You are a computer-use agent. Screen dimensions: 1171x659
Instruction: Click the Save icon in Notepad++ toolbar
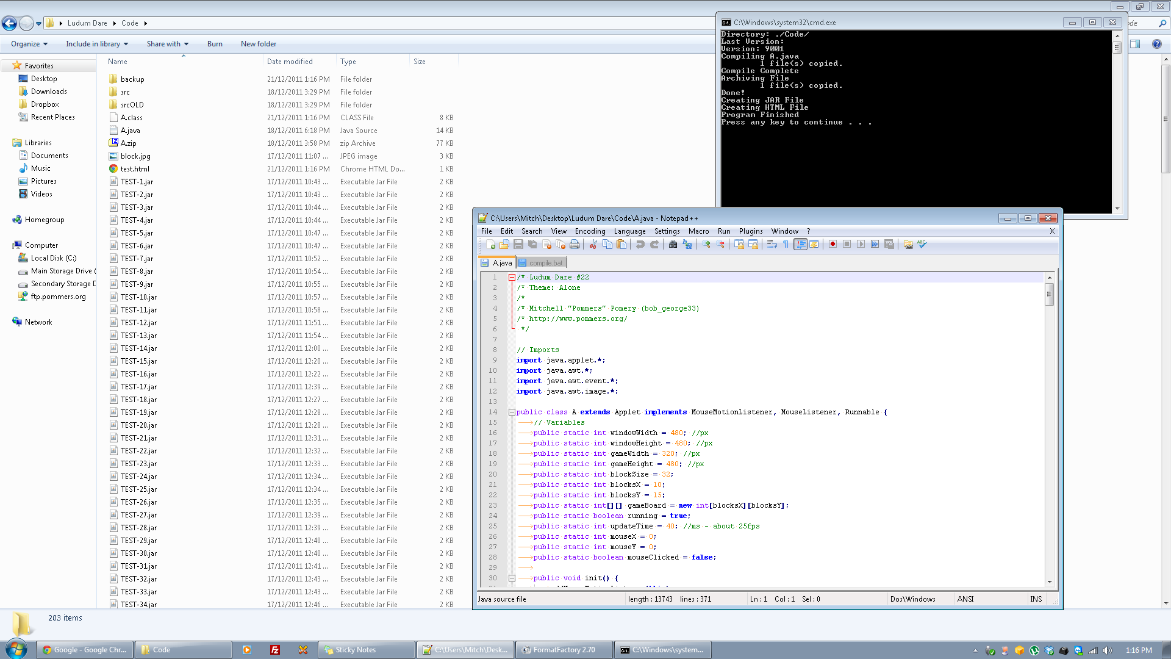coord(518,244)
